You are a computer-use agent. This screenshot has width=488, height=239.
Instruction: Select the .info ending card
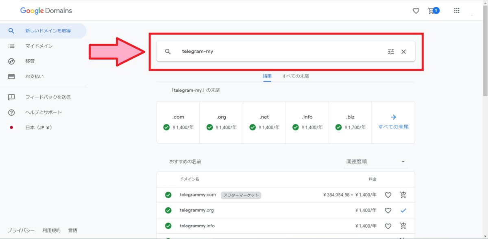click(307, 122)
